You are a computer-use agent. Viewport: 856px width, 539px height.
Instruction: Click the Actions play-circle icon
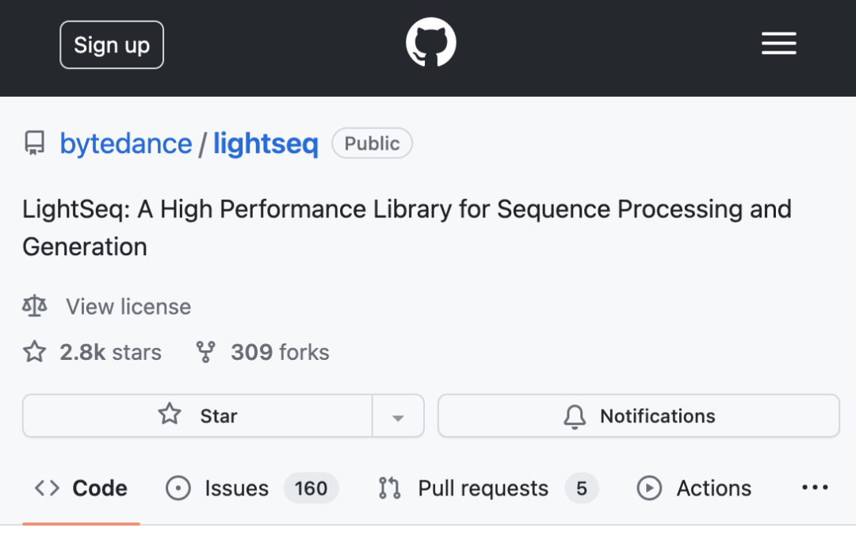pyautogui.click(x=649, y=488)
